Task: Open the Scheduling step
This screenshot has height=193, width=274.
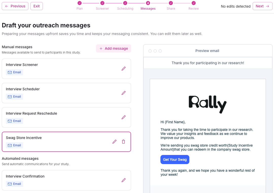Action: [x=125, y=3]
